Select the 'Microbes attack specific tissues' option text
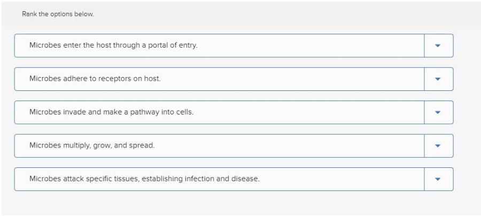The height and width of the screenshot is (216, 481). [144, 179]
